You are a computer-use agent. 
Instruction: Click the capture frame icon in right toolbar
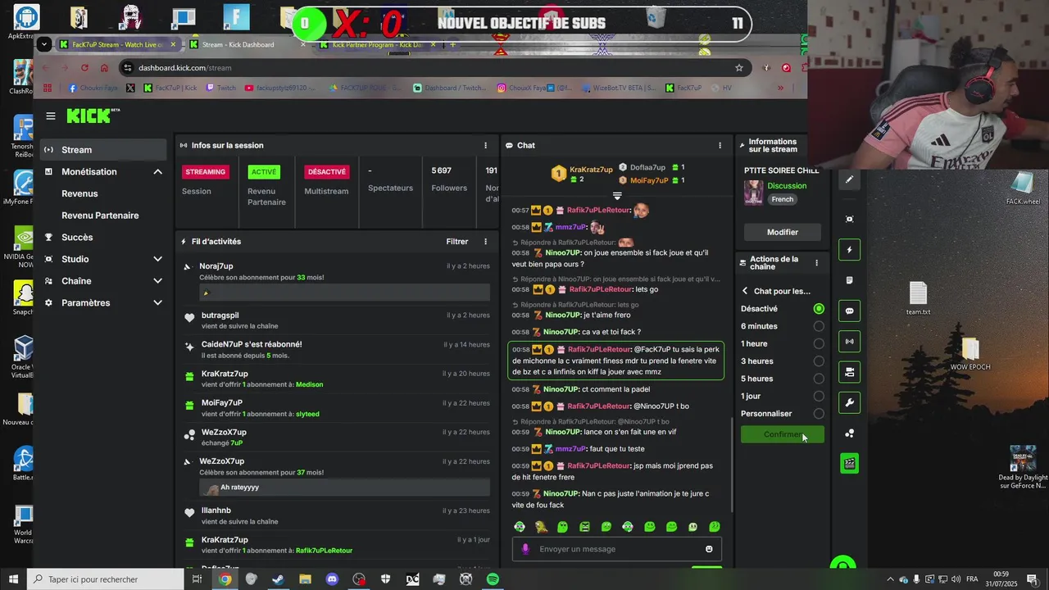(849, 219)
